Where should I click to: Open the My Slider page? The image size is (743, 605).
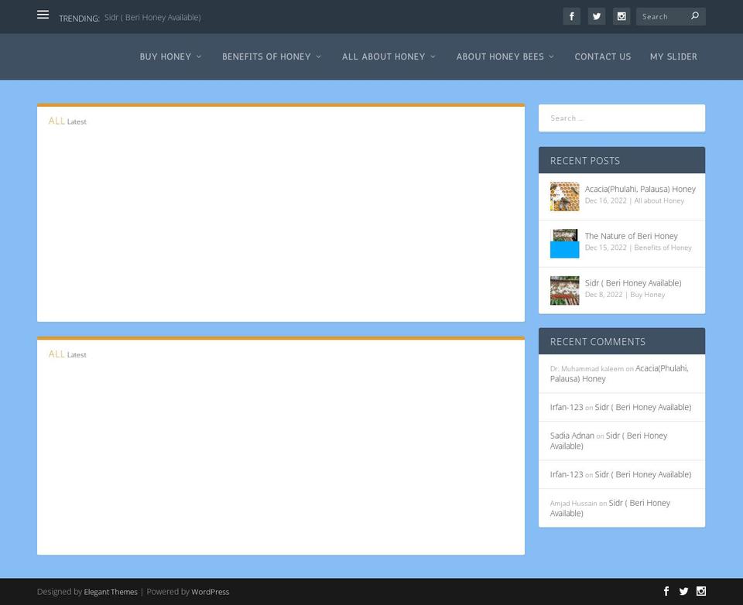point(673,56)
